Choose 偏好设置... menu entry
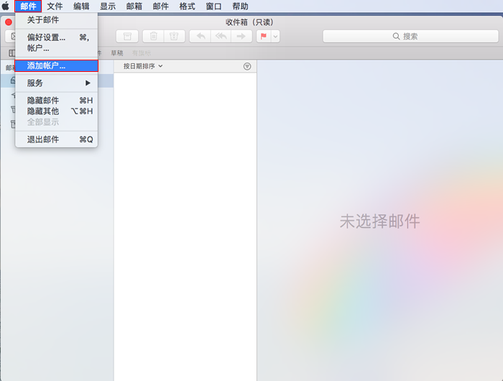Image resolution: width=503 pixels, height=381 pixels. (46, 37)
